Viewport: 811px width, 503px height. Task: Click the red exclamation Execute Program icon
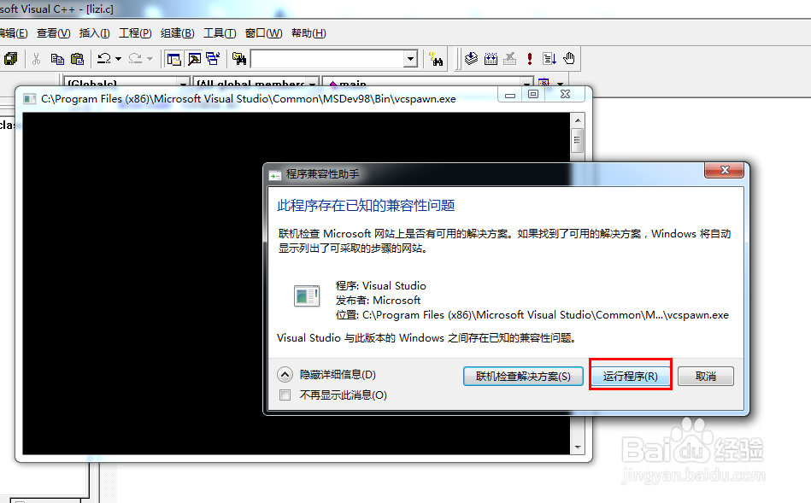(530, 59)
